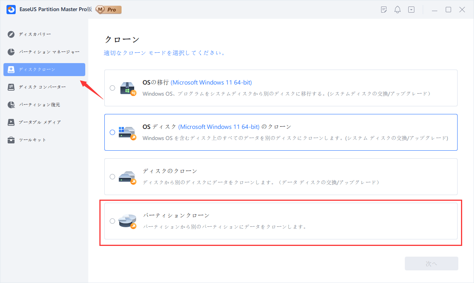Click the ディスク コンバーター sidebar icon

[x=11, y=87]
